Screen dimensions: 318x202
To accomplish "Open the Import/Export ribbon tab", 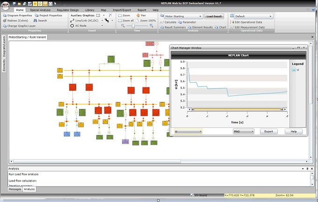I will point(122,10).
